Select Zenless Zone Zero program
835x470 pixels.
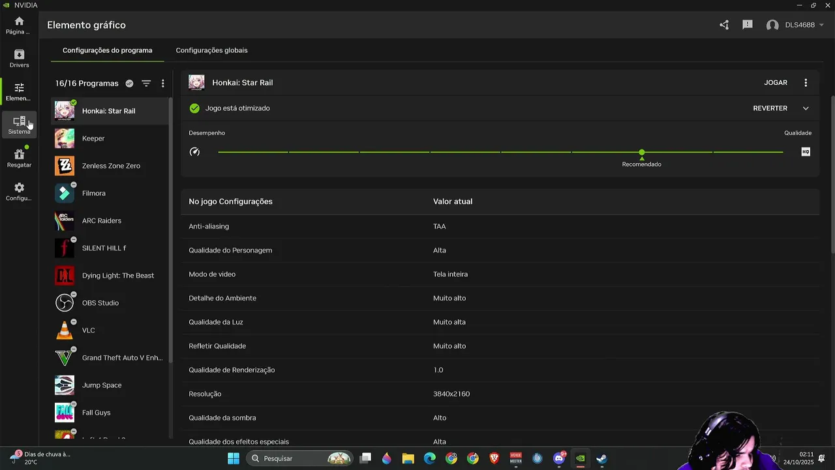[x=110, y=166]
